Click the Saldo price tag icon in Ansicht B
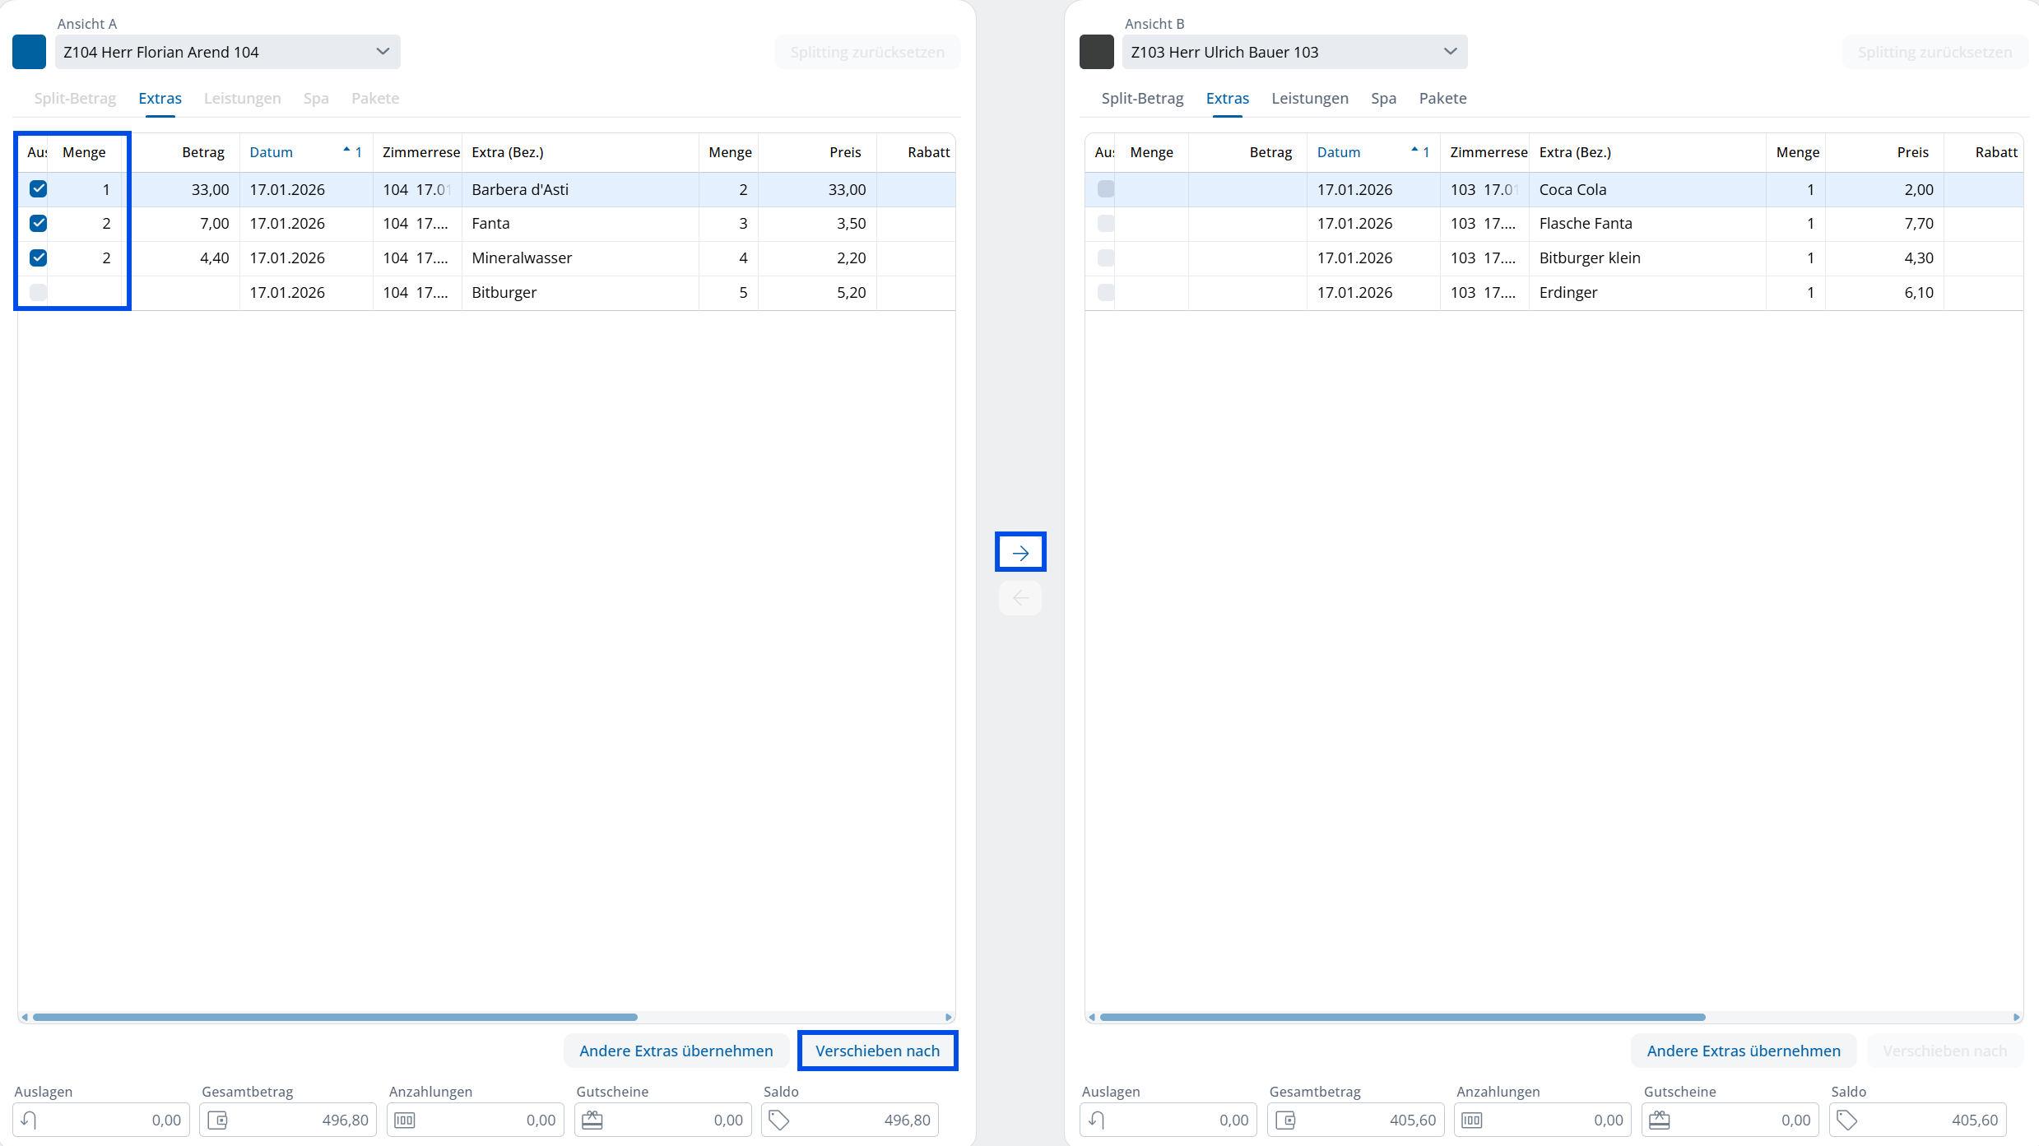The image size is (2039, 1146). (x=1847, y=1120)
